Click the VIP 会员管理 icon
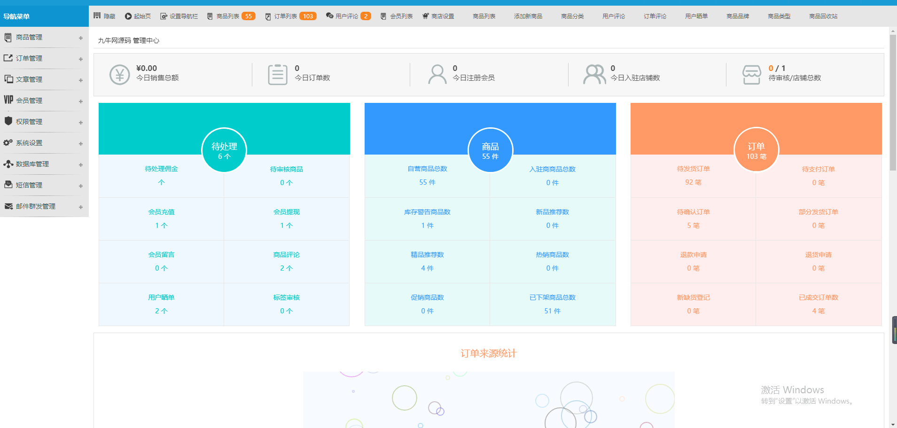Screen dimensions: 897x428 [x=8, y=100]
